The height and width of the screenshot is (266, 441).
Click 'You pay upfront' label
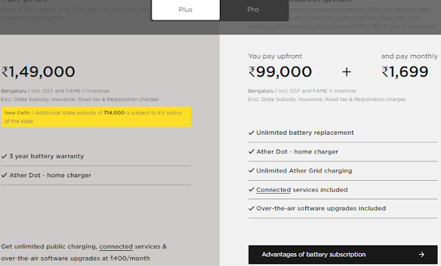(275, 56)
